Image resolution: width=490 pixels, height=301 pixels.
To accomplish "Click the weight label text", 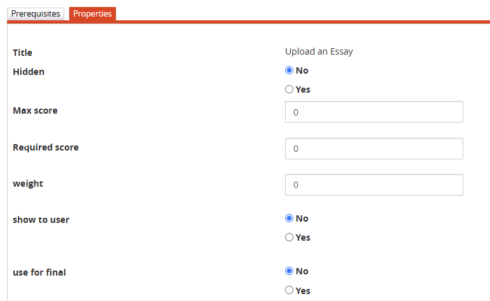I will tap(28, 184).
